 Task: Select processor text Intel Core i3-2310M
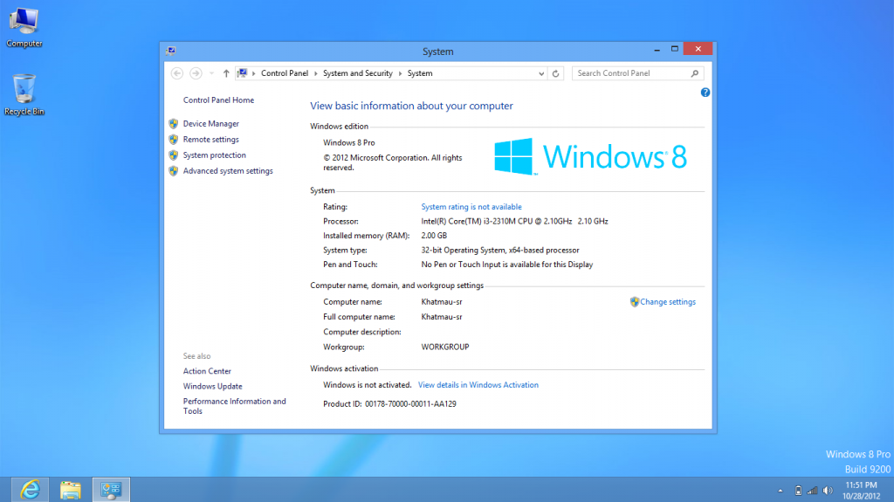pos(514,222)
